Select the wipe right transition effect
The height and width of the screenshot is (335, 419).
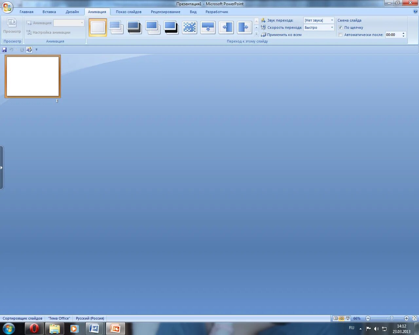(244, 27)
